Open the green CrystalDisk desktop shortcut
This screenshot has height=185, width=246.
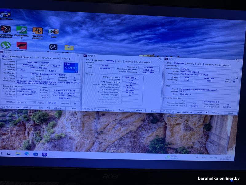coord(22,32)
